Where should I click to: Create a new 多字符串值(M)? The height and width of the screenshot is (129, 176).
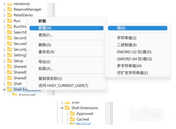138,66
